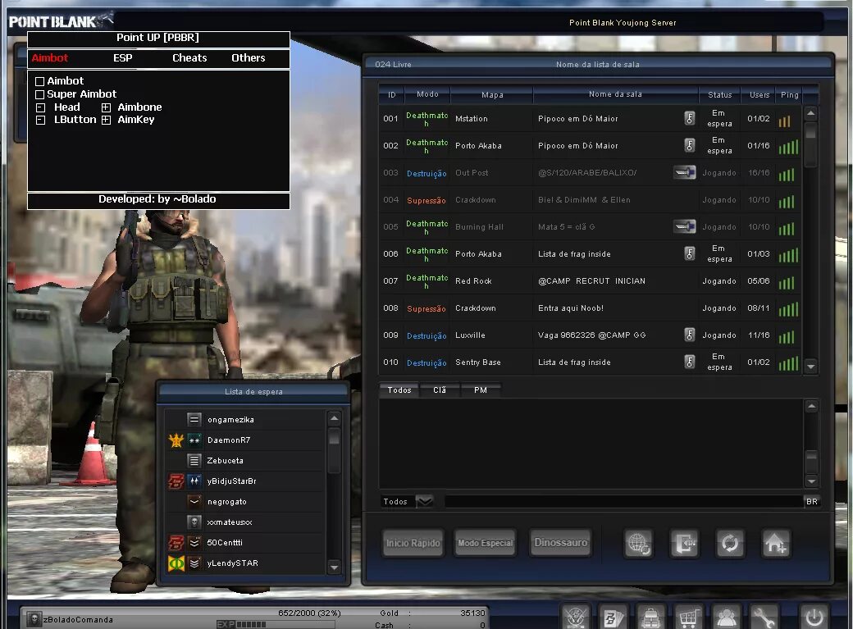Screen dimensions: 853x629
Task: Click knife icon on room 003
Action: pos(684,172)
